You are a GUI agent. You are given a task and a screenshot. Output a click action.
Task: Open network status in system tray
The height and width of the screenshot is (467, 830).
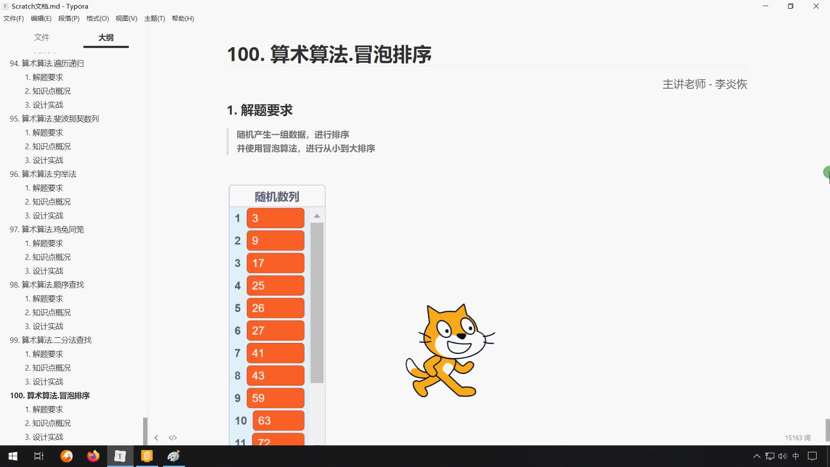[769, 456]
